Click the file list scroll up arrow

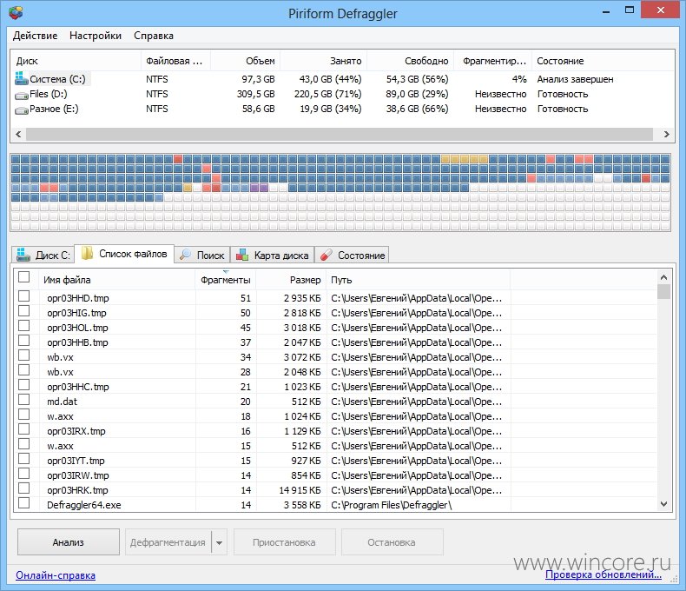[663, 277]
